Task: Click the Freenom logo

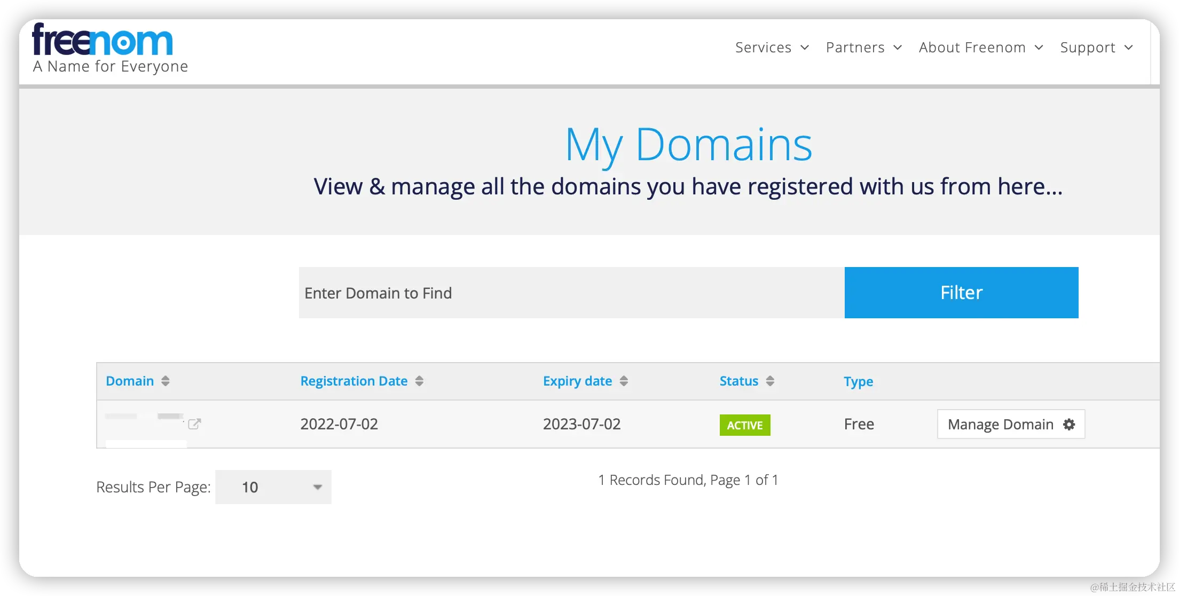Action: point(103,41)
